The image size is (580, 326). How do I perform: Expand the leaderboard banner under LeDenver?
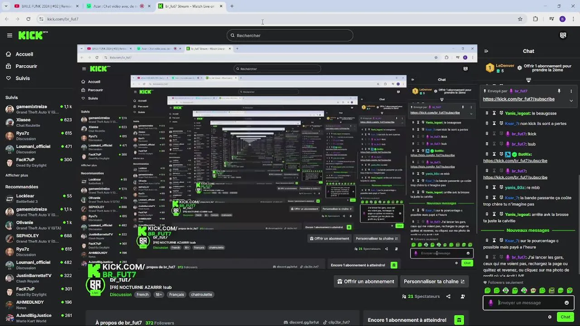pos(528,80)
